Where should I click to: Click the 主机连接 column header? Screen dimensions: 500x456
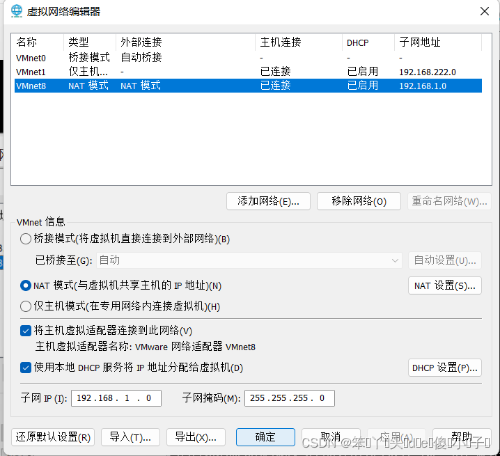coord(299,42)
